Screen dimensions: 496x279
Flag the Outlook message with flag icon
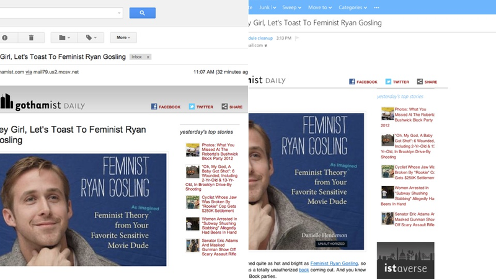[x=297, y=38]
